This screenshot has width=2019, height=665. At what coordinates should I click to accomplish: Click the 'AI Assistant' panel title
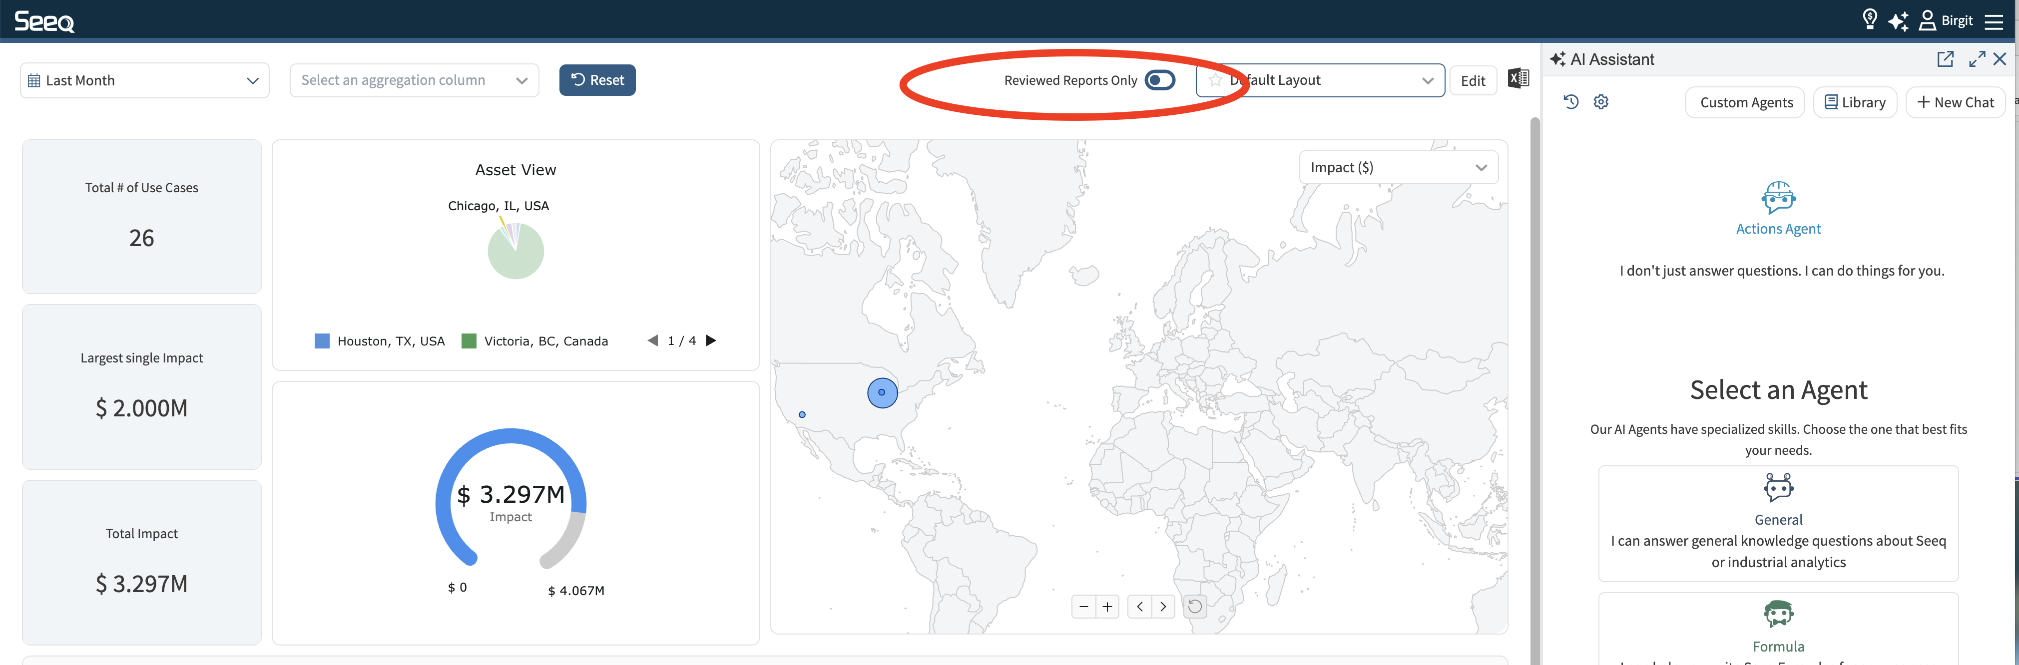(1612, 59)
